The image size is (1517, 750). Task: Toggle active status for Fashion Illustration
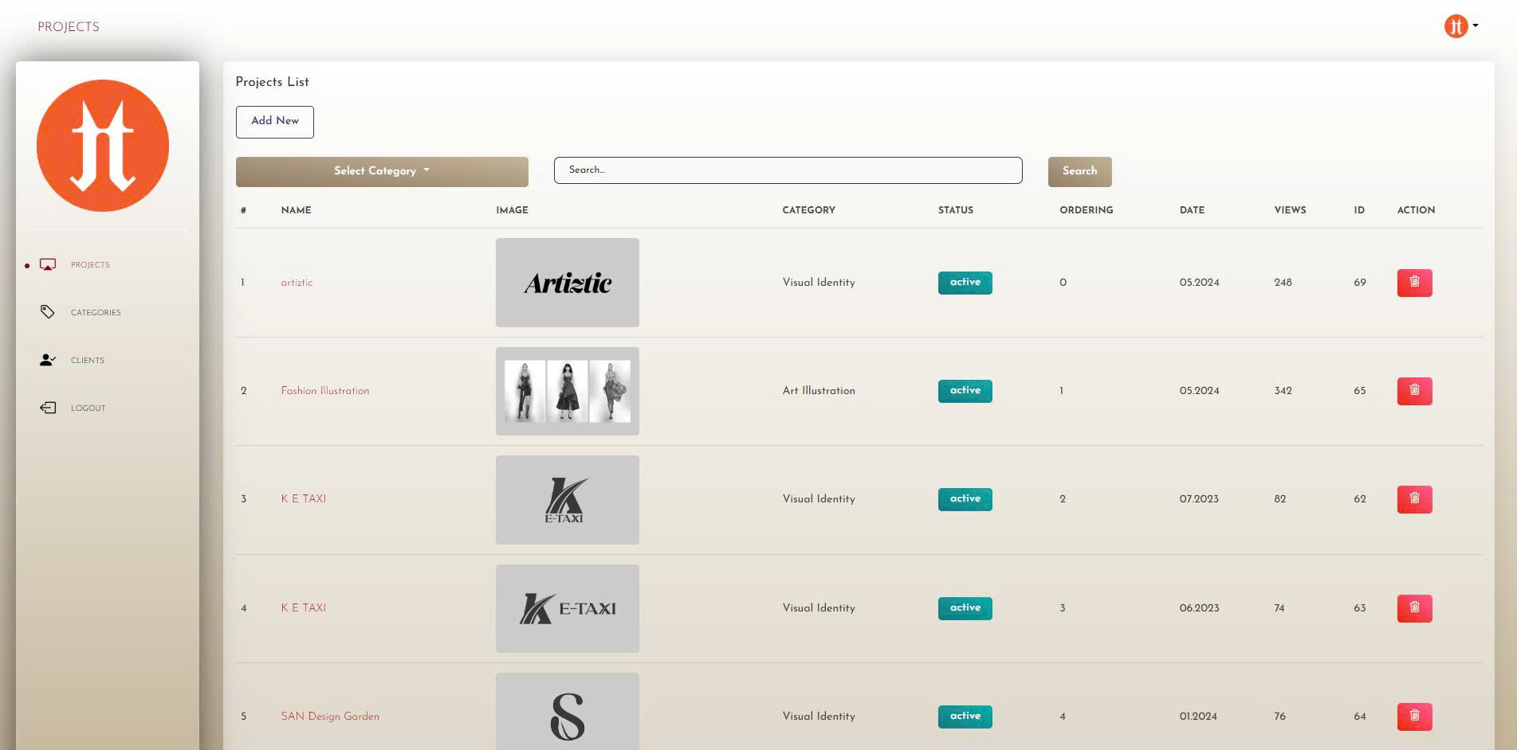[x=965, y=391]
